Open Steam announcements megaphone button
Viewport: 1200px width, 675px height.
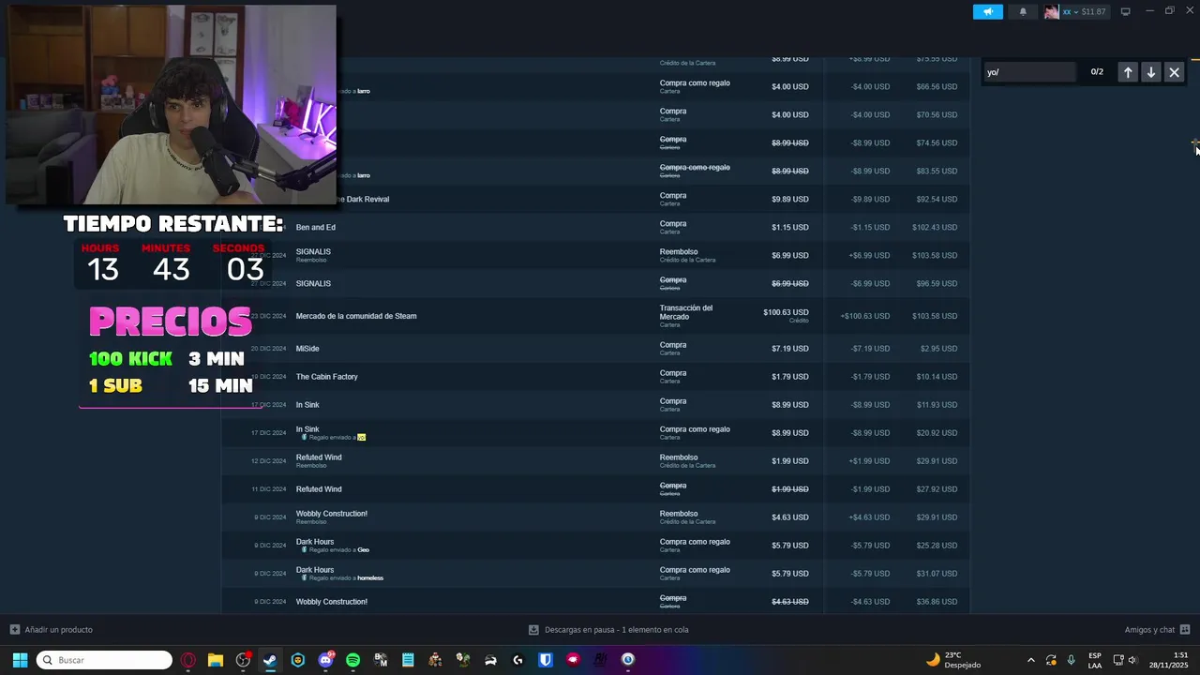click(x=987, y=12)
